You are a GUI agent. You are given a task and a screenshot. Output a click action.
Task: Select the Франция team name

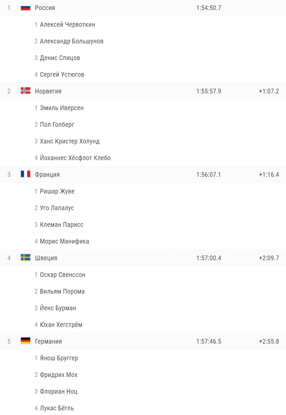[x=47, y=174]
